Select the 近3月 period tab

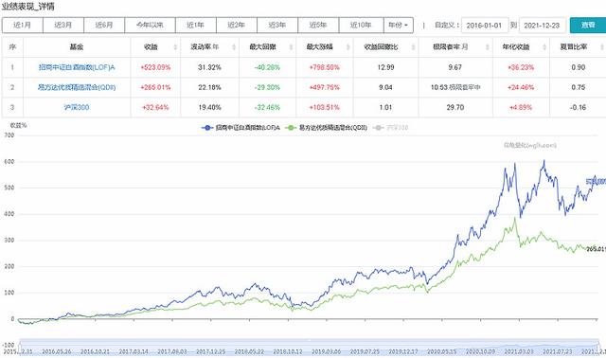point(63,26)
